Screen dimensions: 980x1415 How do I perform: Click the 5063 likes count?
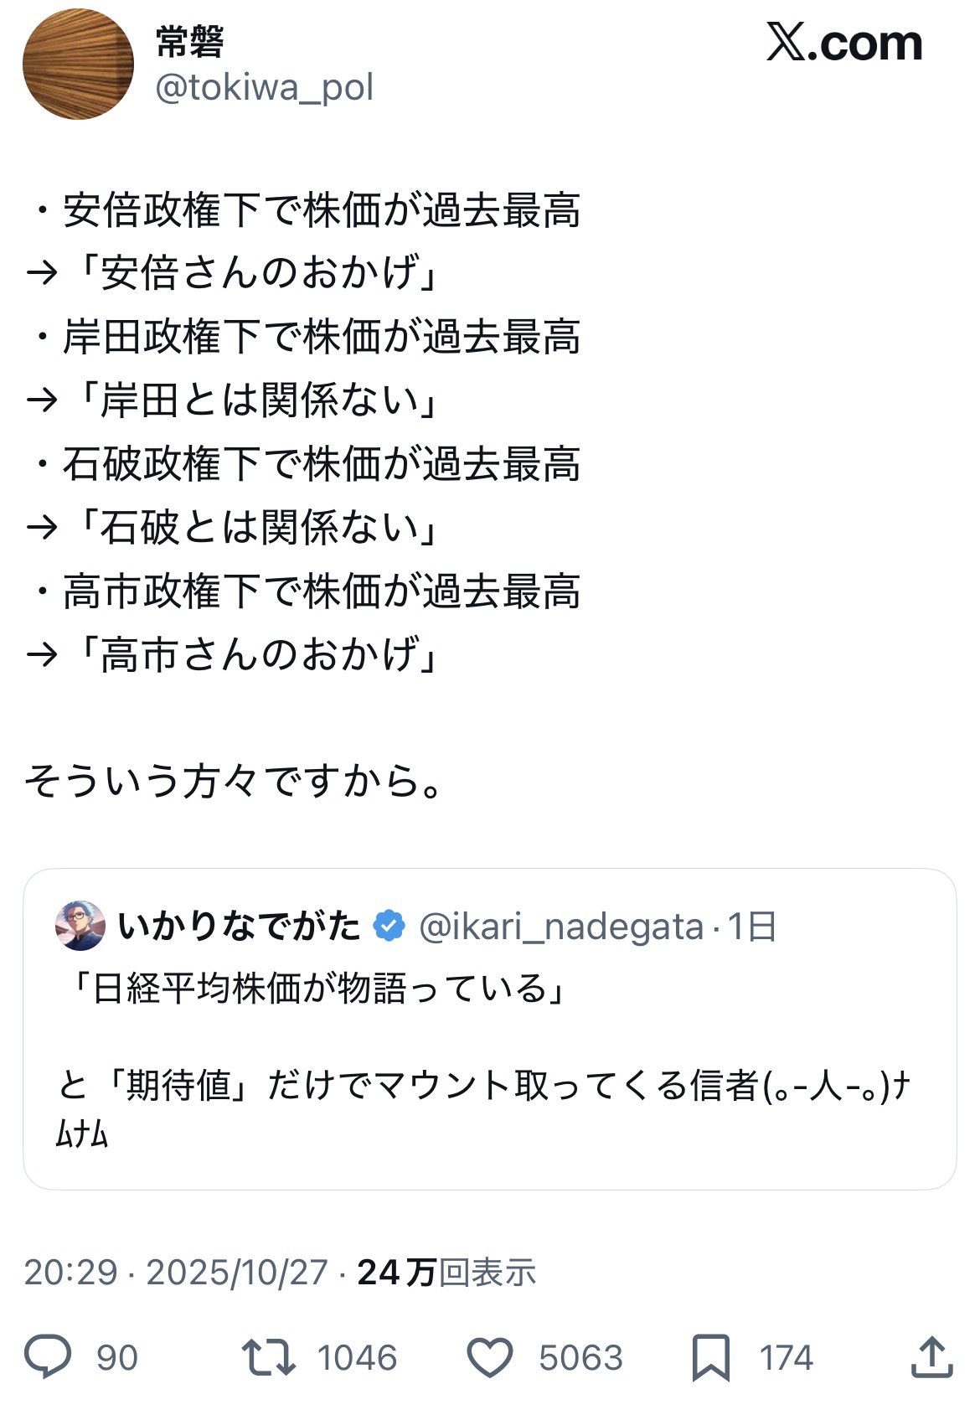coord(580,1357)
